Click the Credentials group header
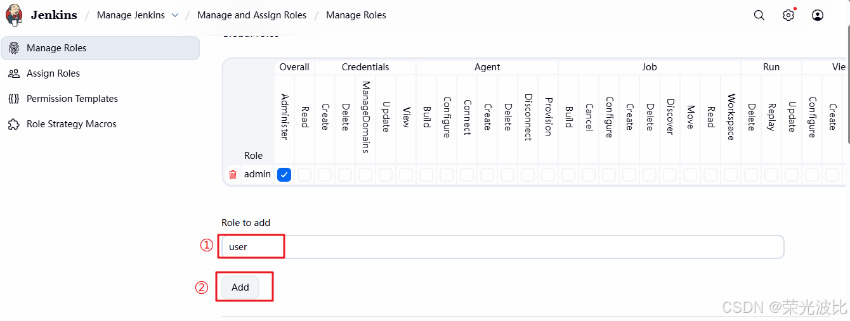The width and height of the screenshot is (850, 321). (365, 67)
